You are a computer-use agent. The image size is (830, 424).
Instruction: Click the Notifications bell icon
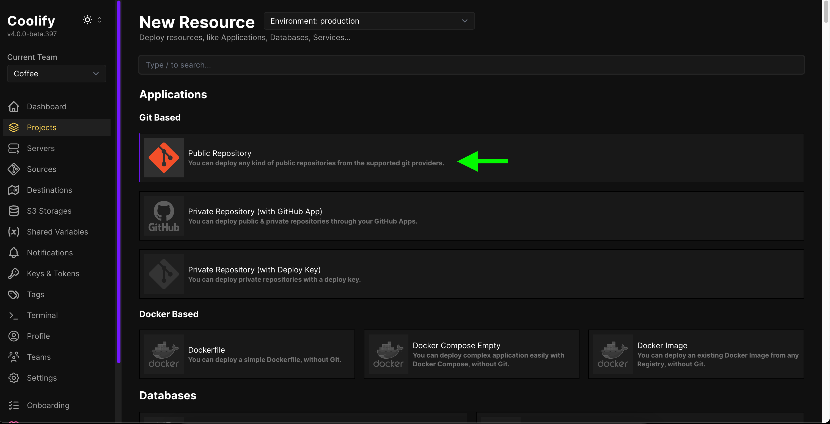[x=13, y=253]
